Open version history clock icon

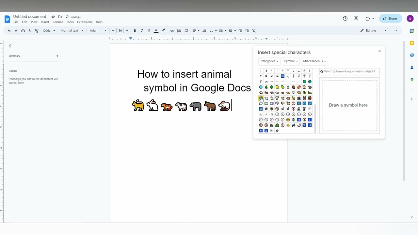pyautogui.click(x=345, y=19)
